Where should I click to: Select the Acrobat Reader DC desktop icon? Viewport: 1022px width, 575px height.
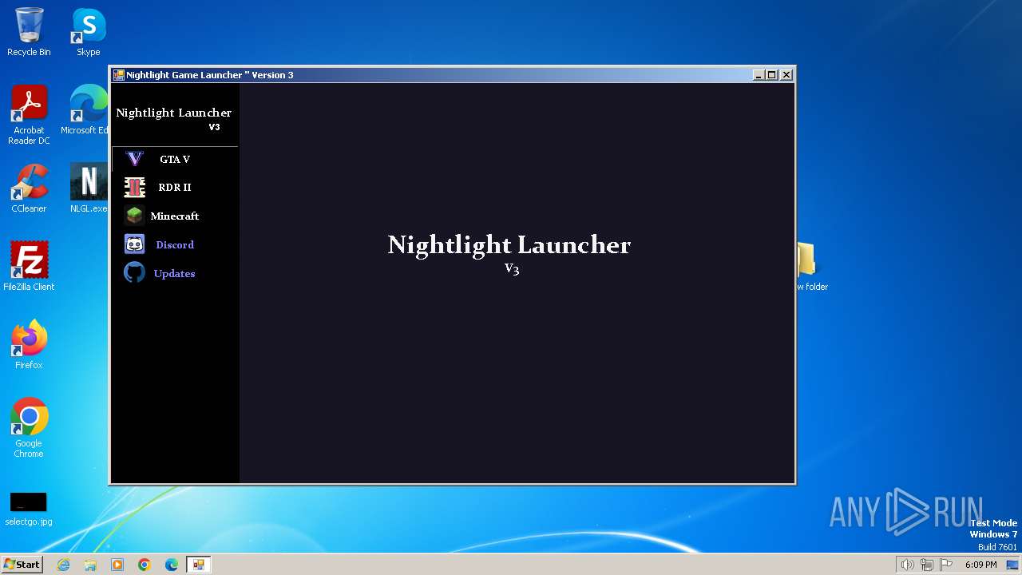[29, 115]
